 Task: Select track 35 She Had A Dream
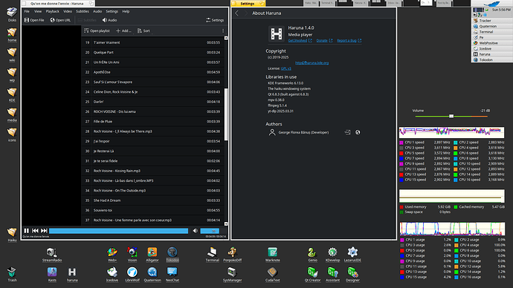(152, 200)
